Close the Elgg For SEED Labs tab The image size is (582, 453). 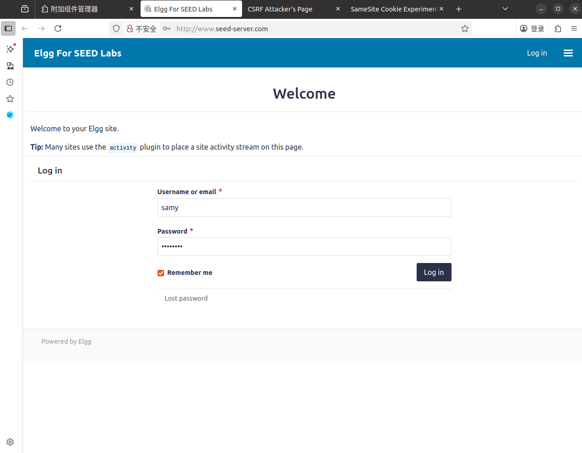point(235,9)
